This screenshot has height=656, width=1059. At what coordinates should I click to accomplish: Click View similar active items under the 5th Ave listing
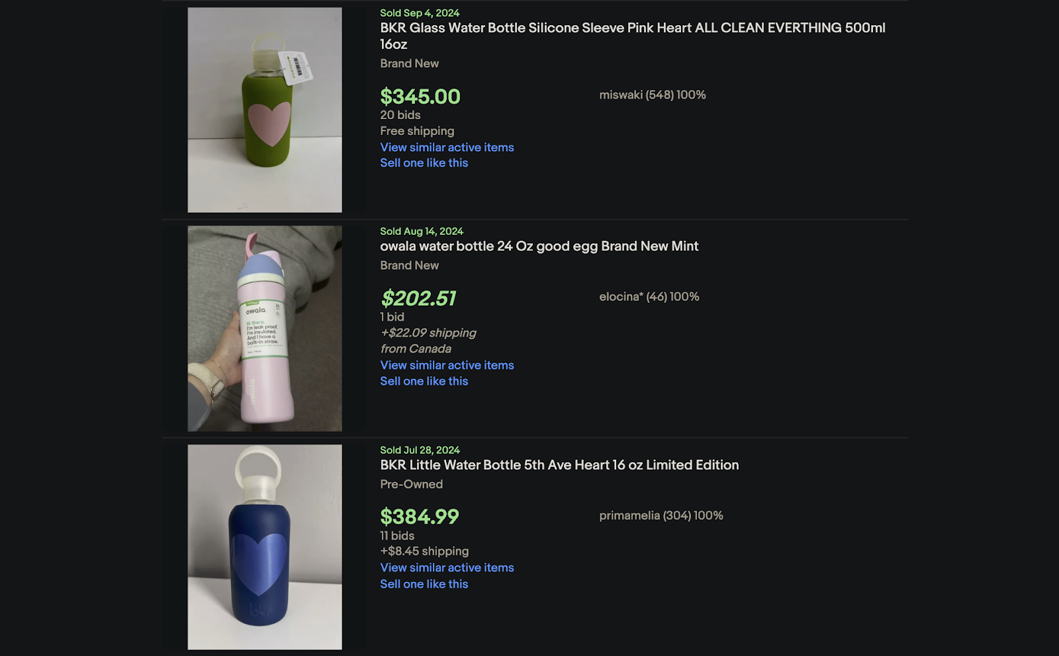(x=446, y=567)
